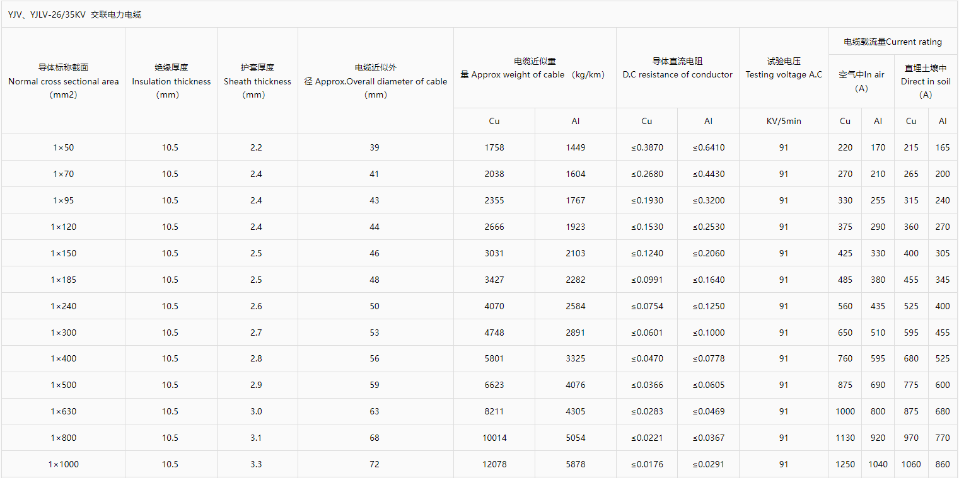Click Al weight value 1604
This screenshot has height=478, width=959.
576,174
